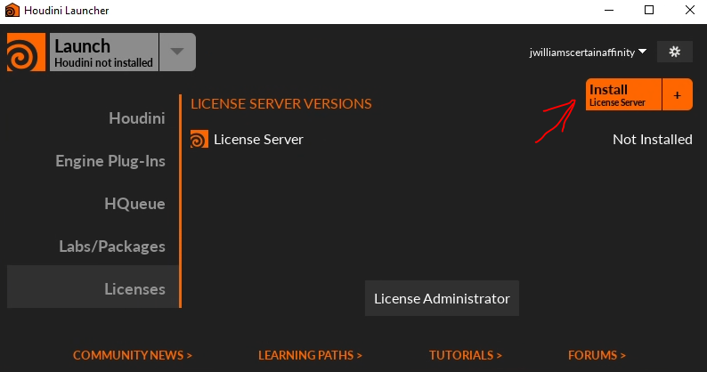Open settings via the gear icon
This screenshot has width=707, height=372.
pyautogui.click(x=675, y=52)
